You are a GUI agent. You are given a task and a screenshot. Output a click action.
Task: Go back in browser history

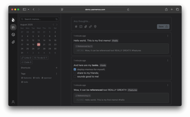(x=34, y=9)
